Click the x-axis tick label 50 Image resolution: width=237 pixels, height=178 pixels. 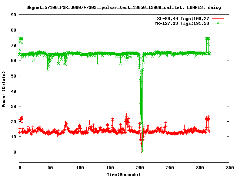[x=50, y=168]
